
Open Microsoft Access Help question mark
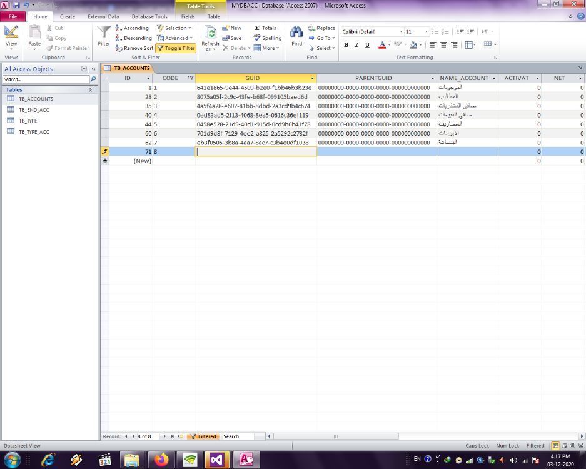click(581, 16)
